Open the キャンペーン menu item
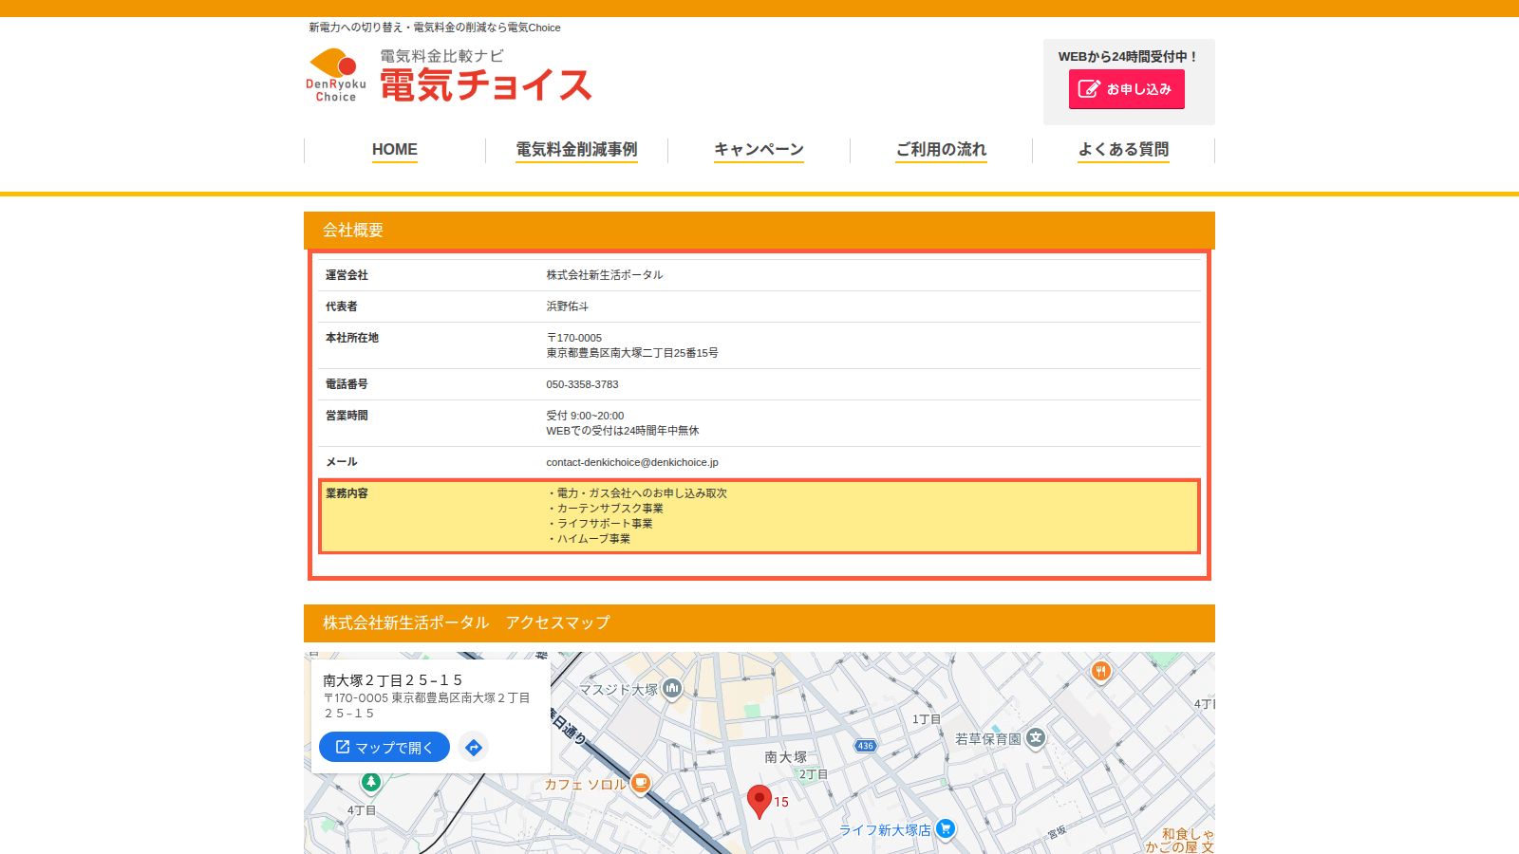1519x854 pixels. (x=759, y=149)
